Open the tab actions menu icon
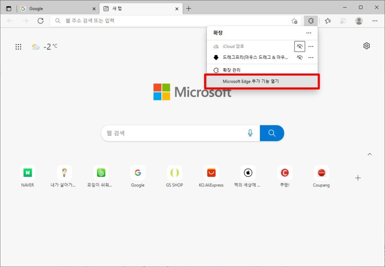The image size is (385, 267). click(x=9, y=9)
